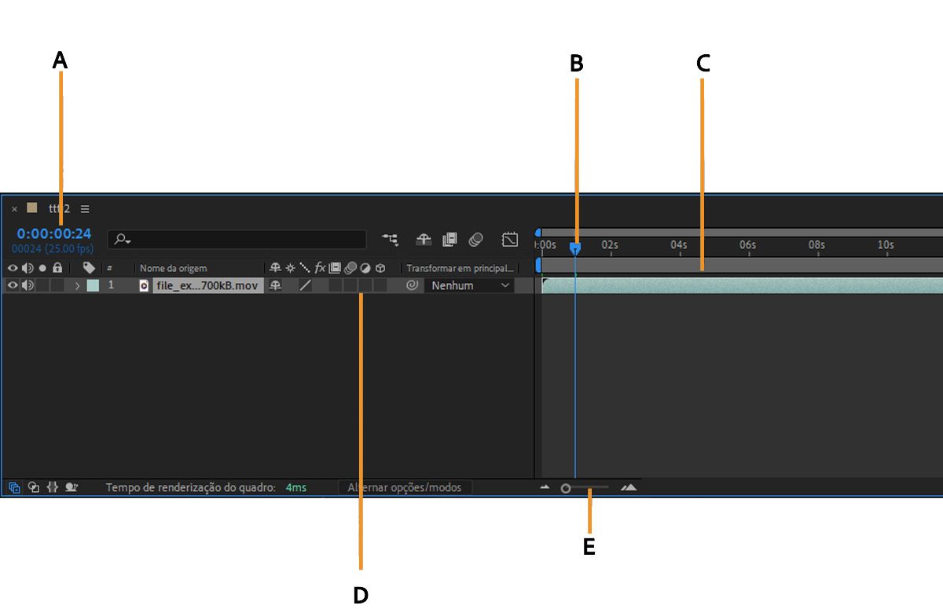Click the Nome da origem column header

point(174,269)
